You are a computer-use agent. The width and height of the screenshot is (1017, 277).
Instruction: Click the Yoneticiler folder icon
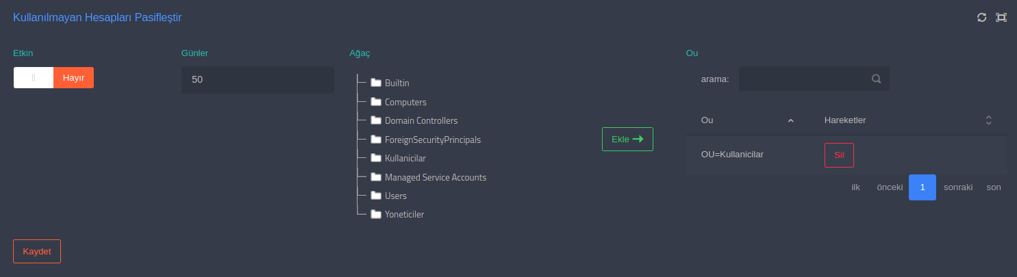(x=376, y=214)
